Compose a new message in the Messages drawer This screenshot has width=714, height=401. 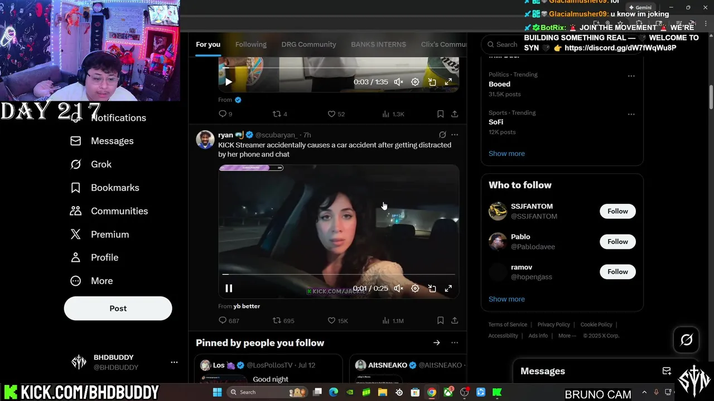[667, 371]
